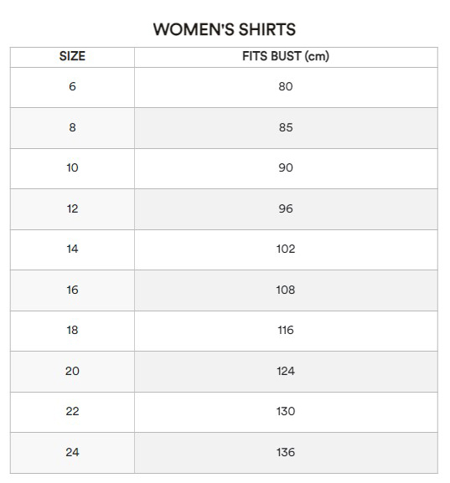Click the bust value 96
The image size is (450, 483).
tap(286, 208)
